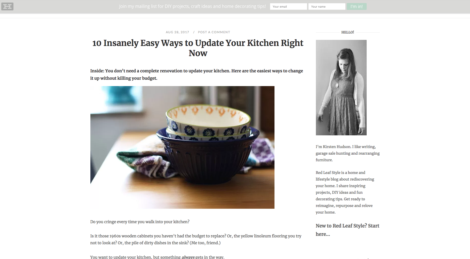Click the "10 Insanely Easy Ways" article title
The width and height of the screenshot is (470, 259).
(198, 48)
